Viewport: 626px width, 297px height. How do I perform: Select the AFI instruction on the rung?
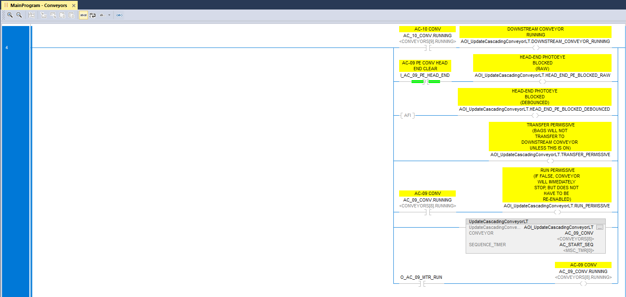click(407, 115)
